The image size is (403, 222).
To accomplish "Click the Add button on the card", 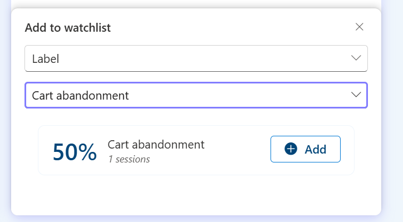I will point(306,149).
